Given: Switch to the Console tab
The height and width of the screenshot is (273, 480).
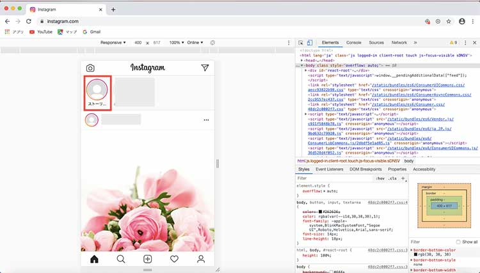Looking at the screenshot, I should coord(353,43).
